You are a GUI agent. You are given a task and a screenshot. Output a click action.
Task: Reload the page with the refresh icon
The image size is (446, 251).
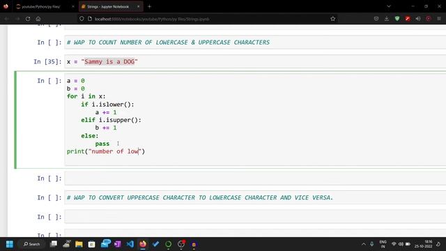pyautogui.click(x=28, y=19)
